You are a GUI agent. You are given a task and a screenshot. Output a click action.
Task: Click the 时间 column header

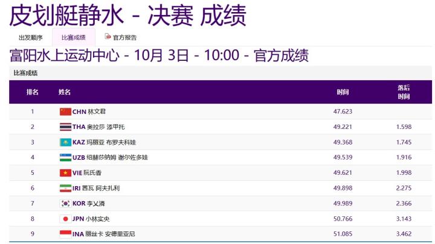click(343, 92)
